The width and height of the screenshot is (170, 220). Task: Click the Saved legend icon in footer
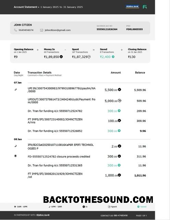(x=138, y=207)
